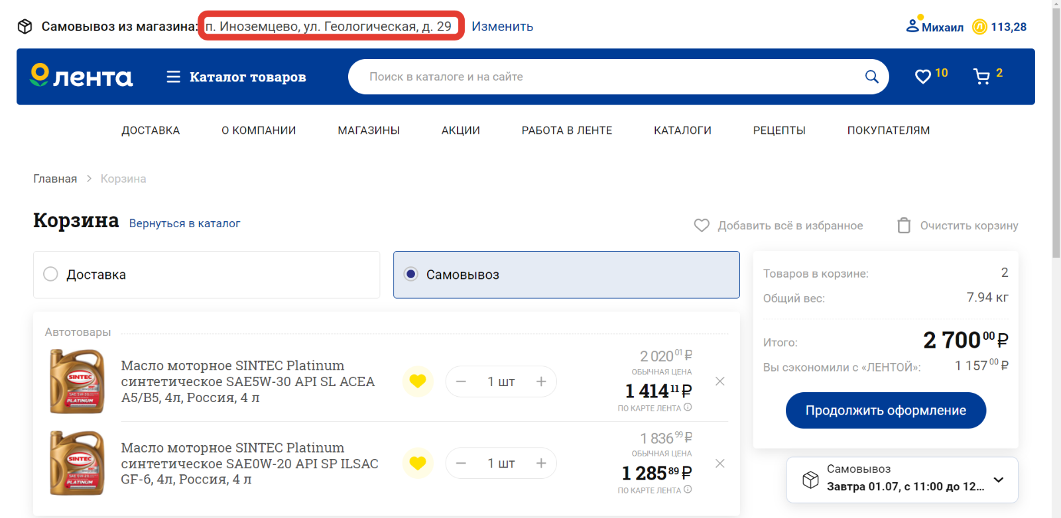
Task: Click Продолжить оформление button
Action: 886,411
